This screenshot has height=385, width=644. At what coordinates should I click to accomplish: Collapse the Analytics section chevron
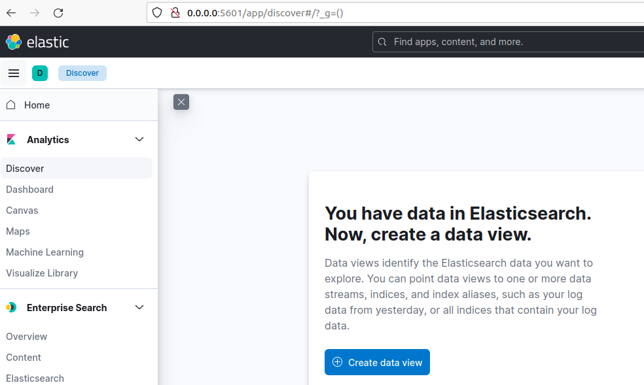pyautogui.click(x=139, y=139)
